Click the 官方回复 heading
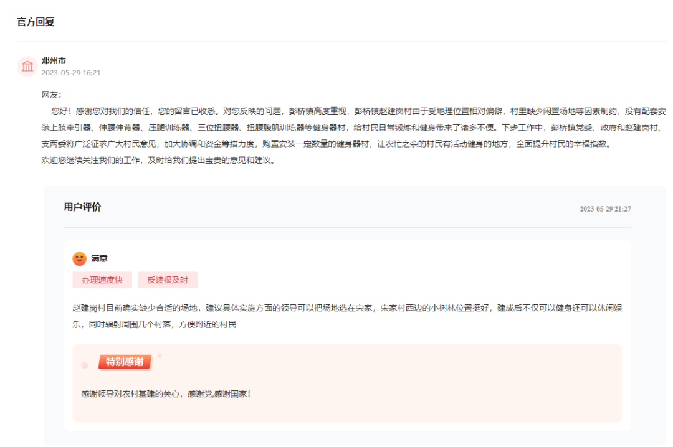The width and height of the screenshot is (673, 447). coord(36,22)
